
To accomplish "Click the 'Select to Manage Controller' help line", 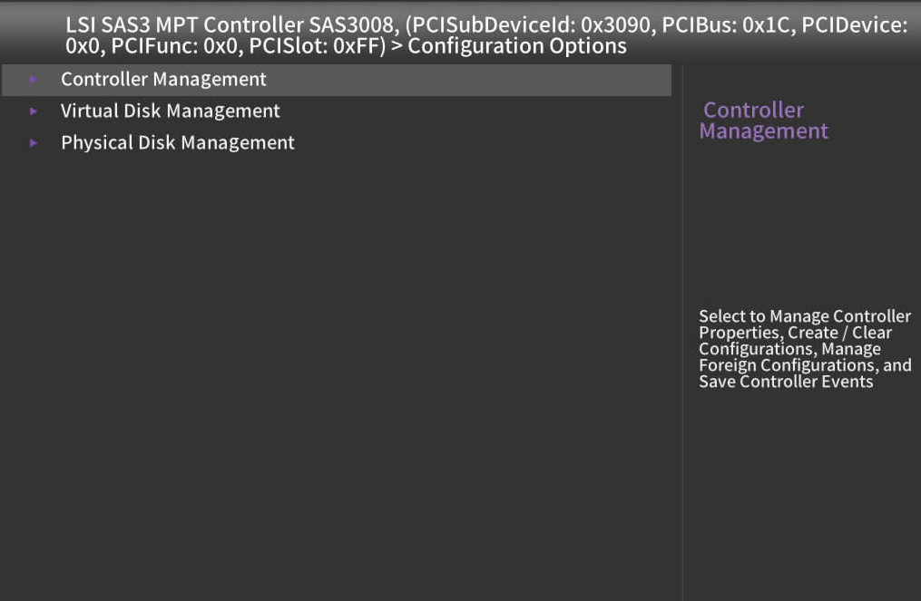I will point(804,316).
